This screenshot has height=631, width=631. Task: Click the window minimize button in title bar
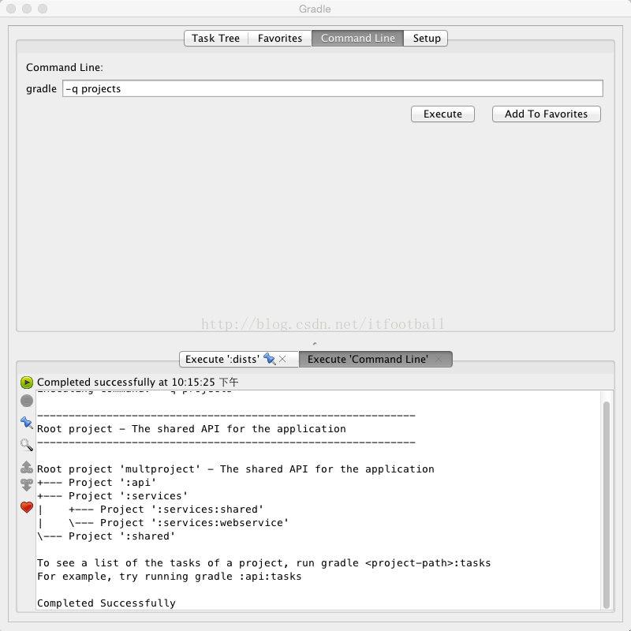click(27, 9)
